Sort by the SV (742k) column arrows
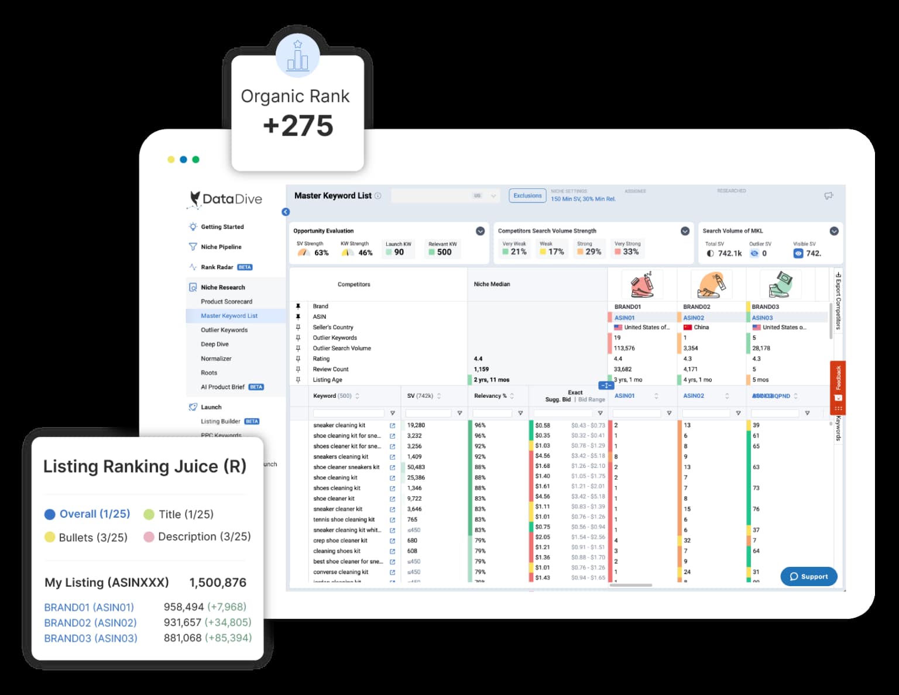 click(439, 396)
